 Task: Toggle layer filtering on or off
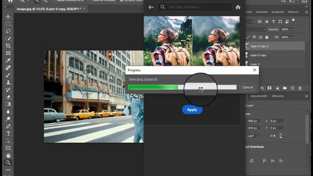tap(293, 21)
